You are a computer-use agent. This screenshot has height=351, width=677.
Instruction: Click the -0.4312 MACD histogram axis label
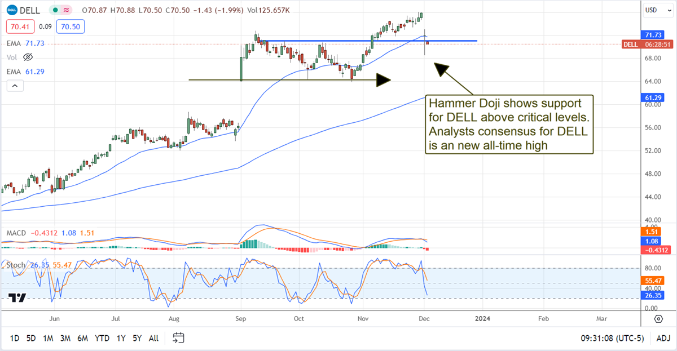point(655,249)
